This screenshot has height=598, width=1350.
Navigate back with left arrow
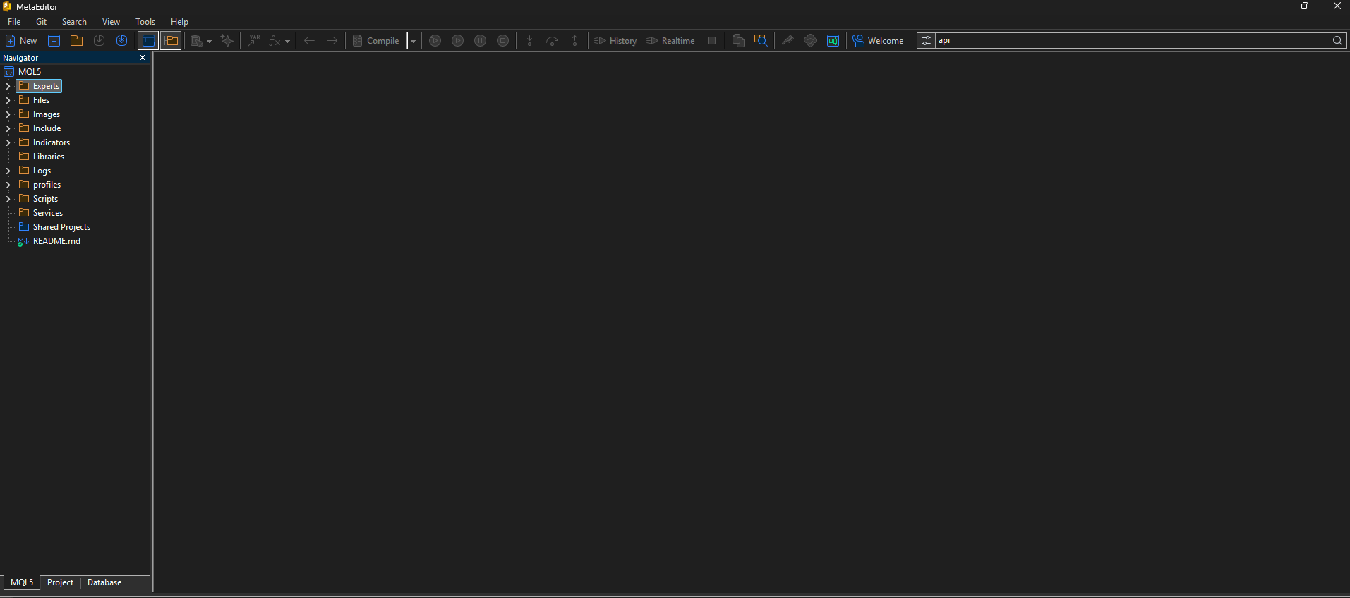309,41
